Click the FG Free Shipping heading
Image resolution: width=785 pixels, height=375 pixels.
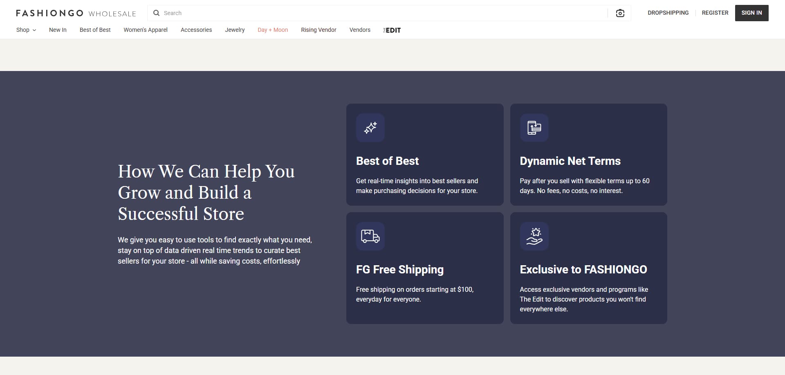tap(400, 269)
